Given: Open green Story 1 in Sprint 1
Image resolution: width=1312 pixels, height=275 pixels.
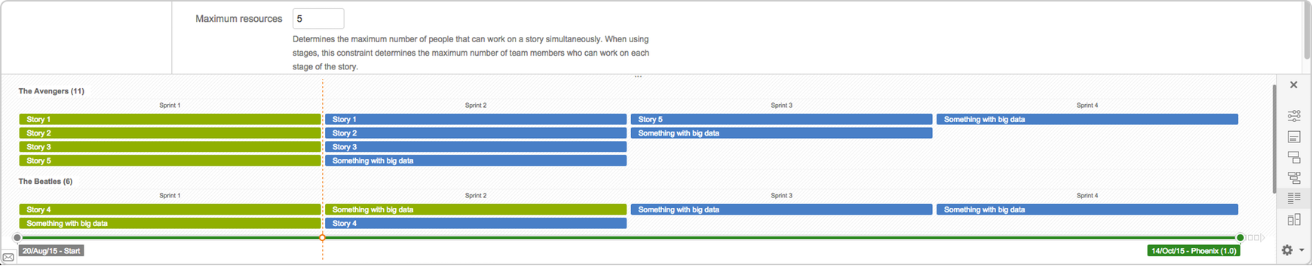Looking at the screenshot, I should pyautogui.click(x=170, y=119).
